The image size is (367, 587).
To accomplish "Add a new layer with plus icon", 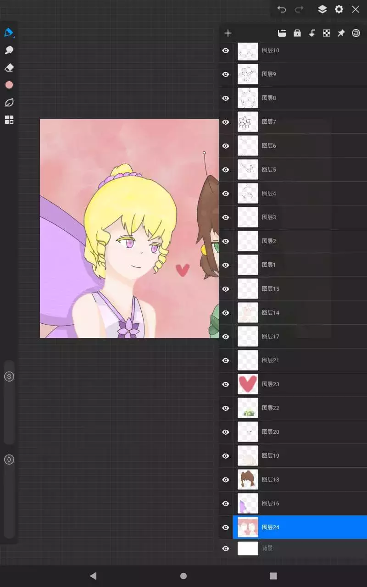I will pyautogui.click(x=228, y=33).
